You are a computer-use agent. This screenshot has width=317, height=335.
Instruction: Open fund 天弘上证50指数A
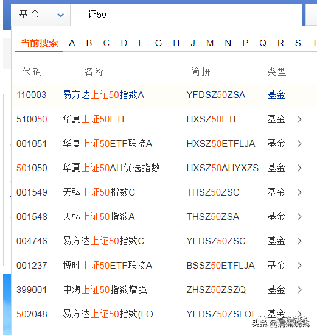[x=99, y=217]
